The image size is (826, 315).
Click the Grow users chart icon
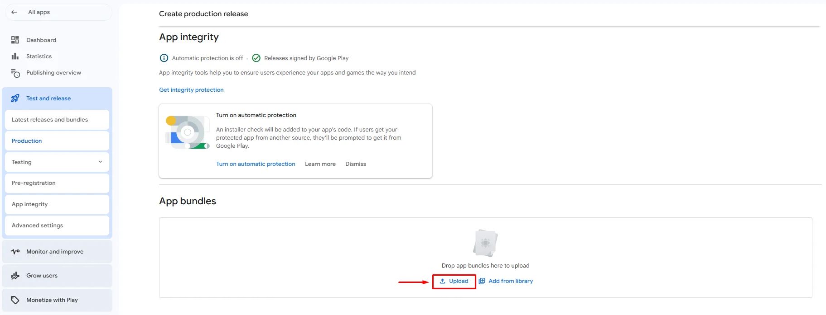tap(15, 276)
